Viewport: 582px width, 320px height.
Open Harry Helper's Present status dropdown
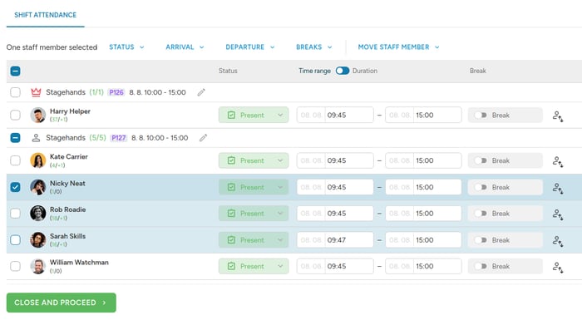click(x=254, y=115)
